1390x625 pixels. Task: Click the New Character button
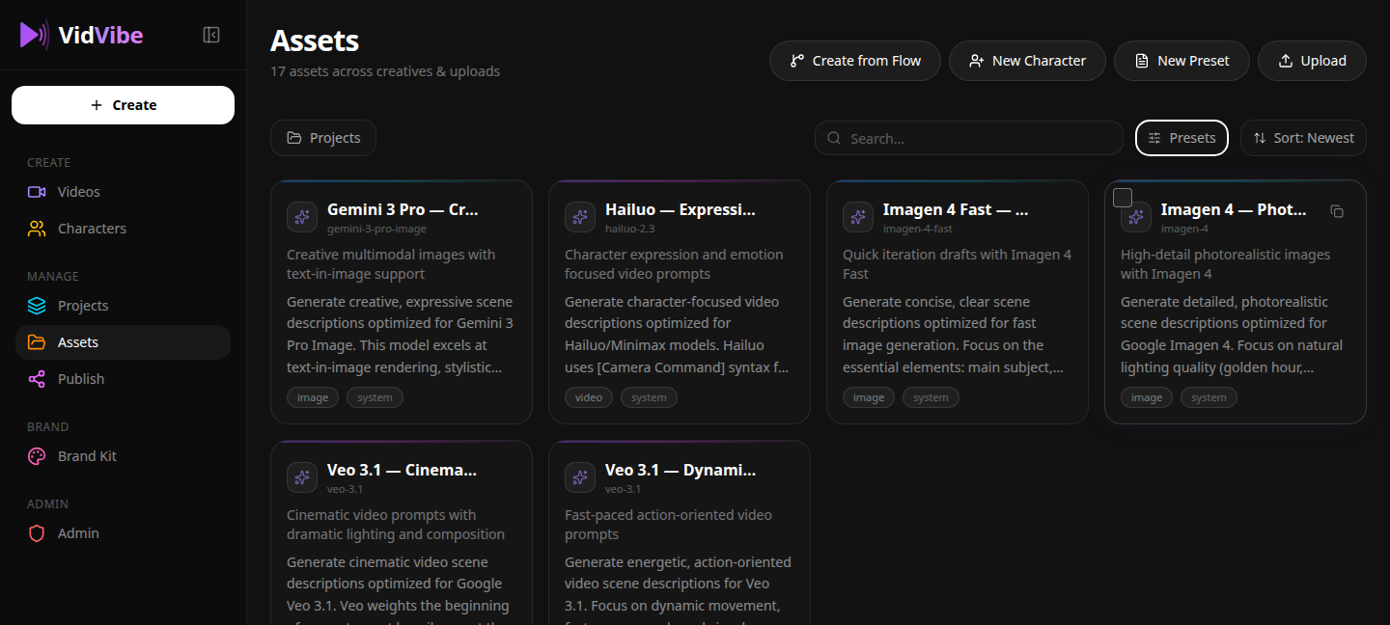click(1027, 61)
